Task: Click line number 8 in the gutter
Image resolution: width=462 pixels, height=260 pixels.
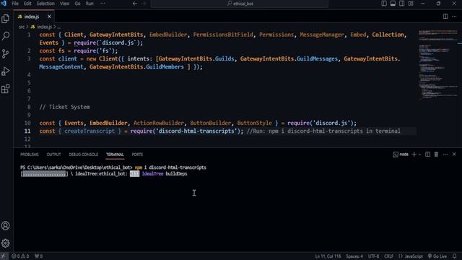Action: pyautogui.click(x=29, y=107)
